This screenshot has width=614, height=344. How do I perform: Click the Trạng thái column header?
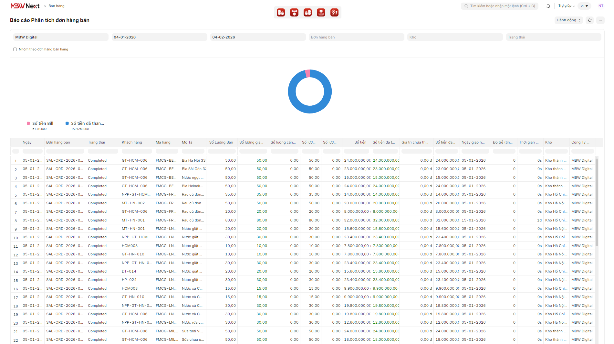pos(96,142)
